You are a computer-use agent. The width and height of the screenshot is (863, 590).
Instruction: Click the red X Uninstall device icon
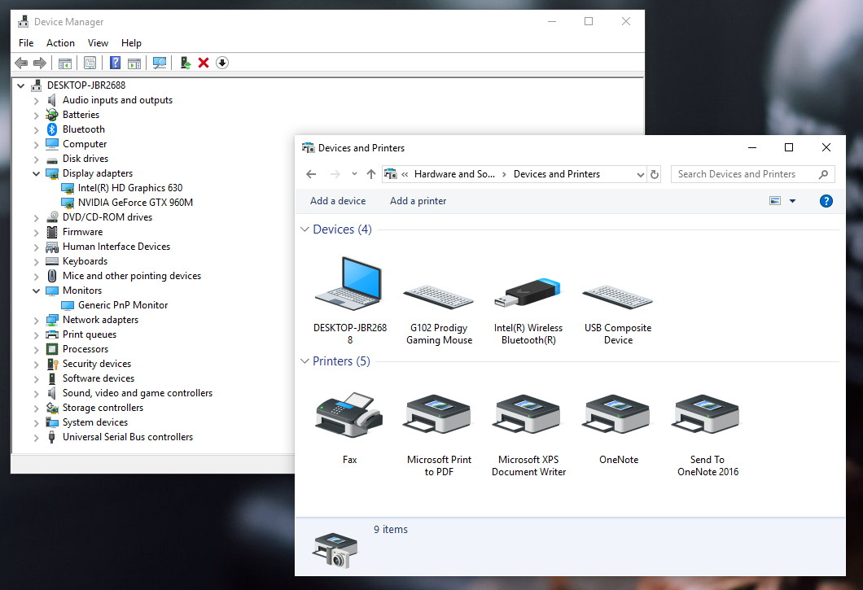point(204,63)
